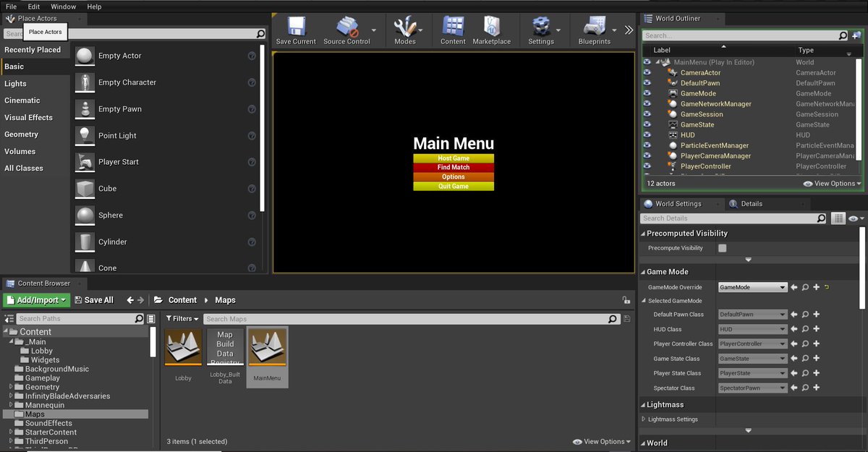Viewport: 868px width, 452px height.
Task: Toggle visibility of GameState
Action: (647, 124)
